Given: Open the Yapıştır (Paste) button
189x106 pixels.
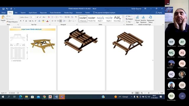Looking at the screenshot, I should (x=3, y=19).
